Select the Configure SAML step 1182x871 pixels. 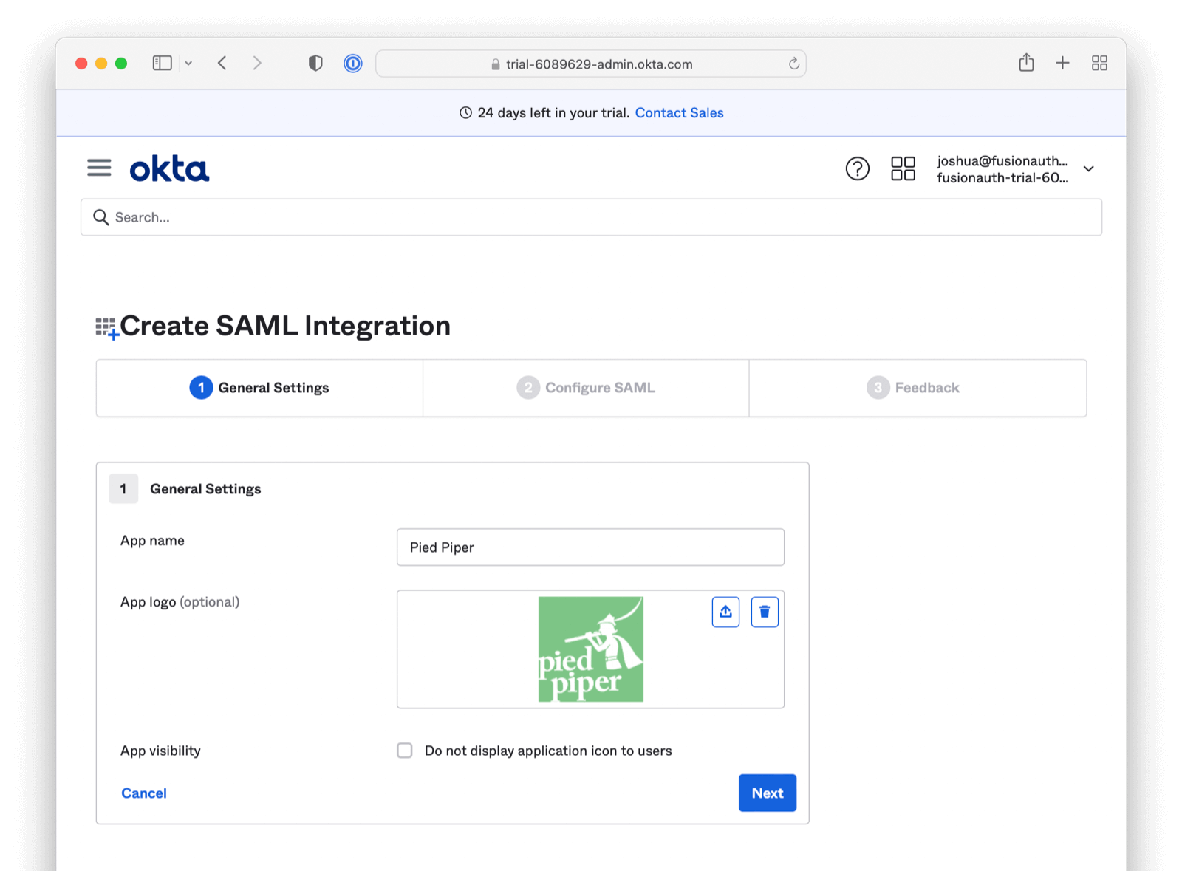[586, 388]
